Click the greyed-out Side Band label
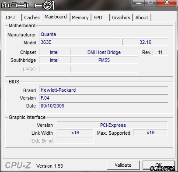 tap(42, 141)
